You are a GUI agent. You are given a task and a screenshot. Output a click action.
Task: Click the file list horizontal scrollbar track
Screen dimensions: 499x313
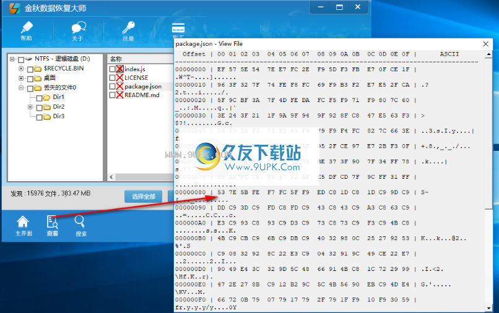[144, 177]
